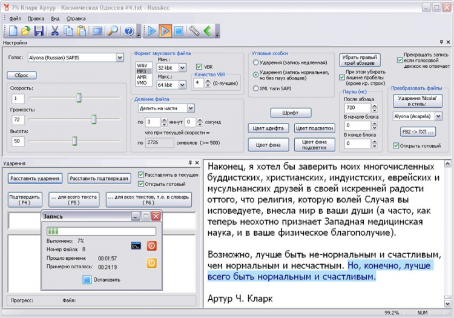Click the Скорость slider handle
Image resolution: width=454 pixels, height=318 pixels.
[79, 98]
